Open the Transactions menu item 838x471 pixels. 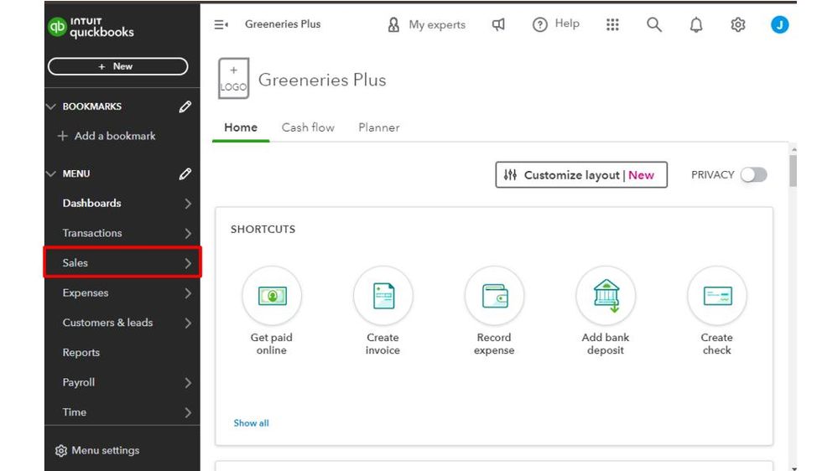point(92,233)
